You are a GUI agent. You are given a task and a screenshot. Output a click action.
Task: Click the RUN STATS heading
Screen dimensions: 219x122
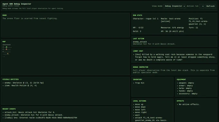pos(138,15)
